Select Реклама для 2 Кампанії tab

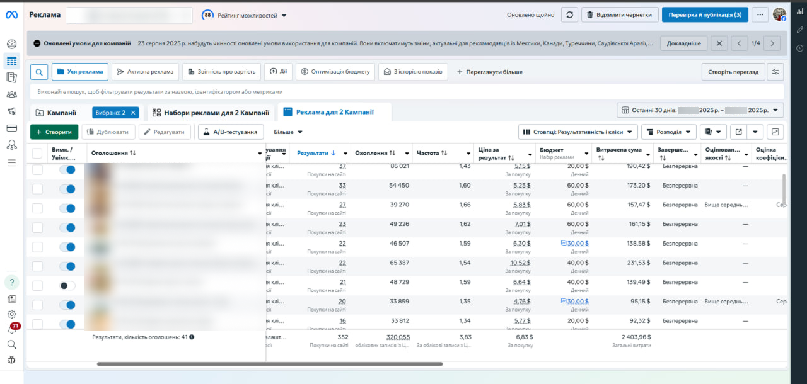[335, 112]
